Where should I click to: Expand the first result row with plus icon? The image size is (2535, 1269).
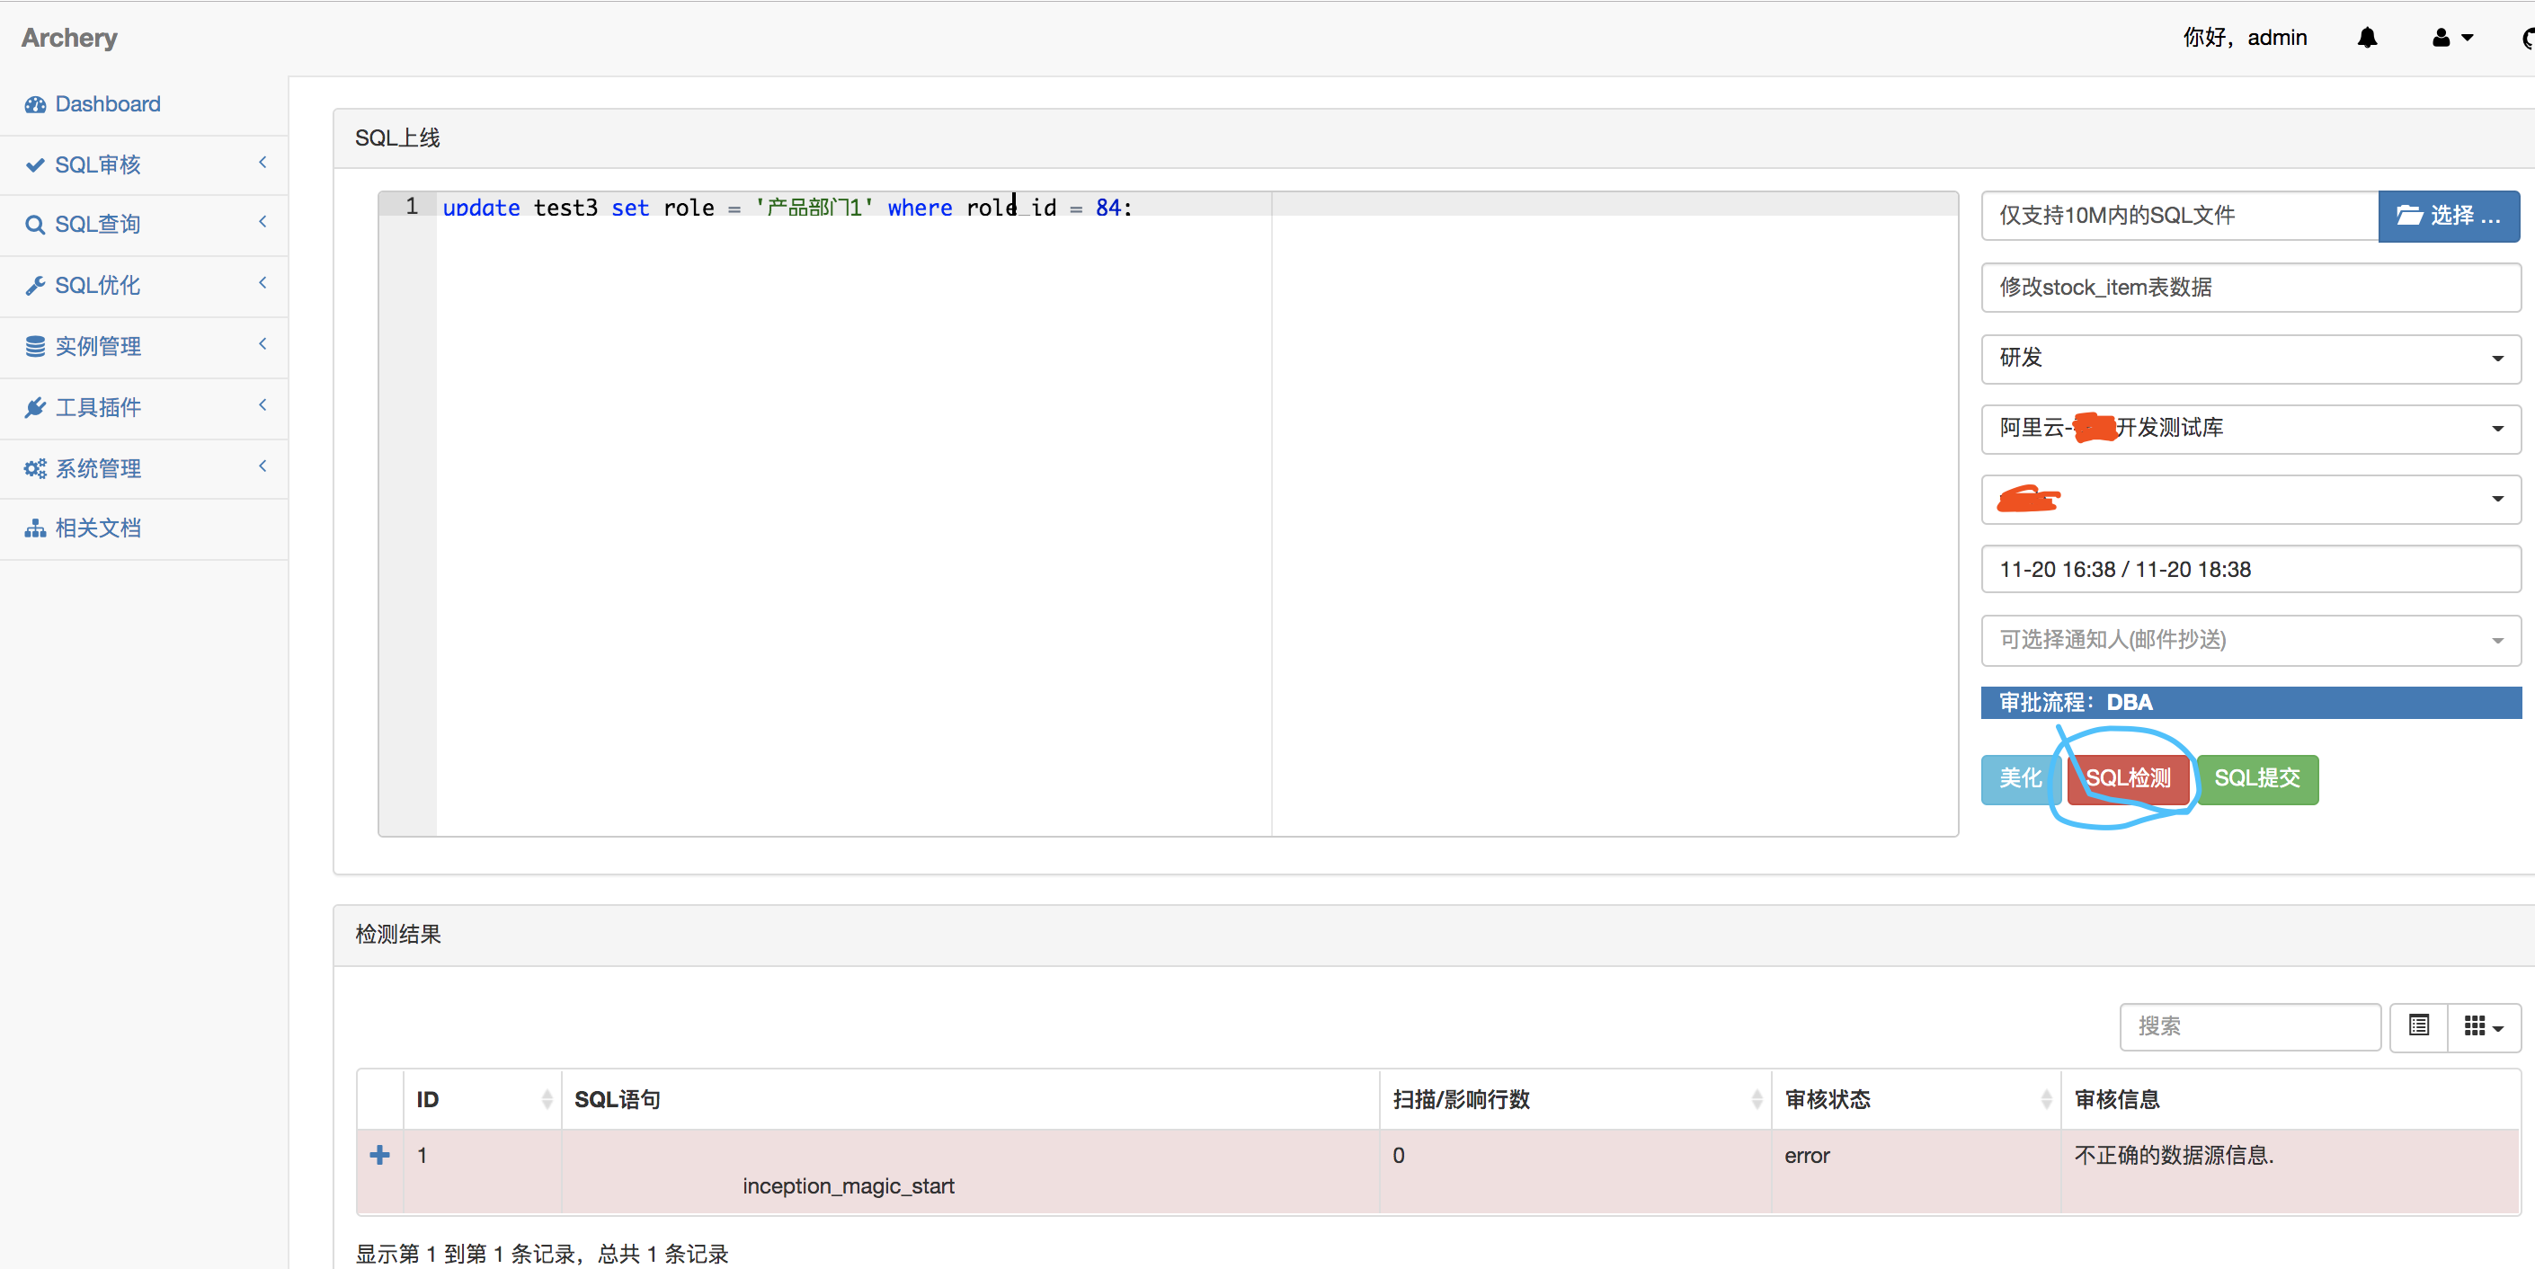380,1156
